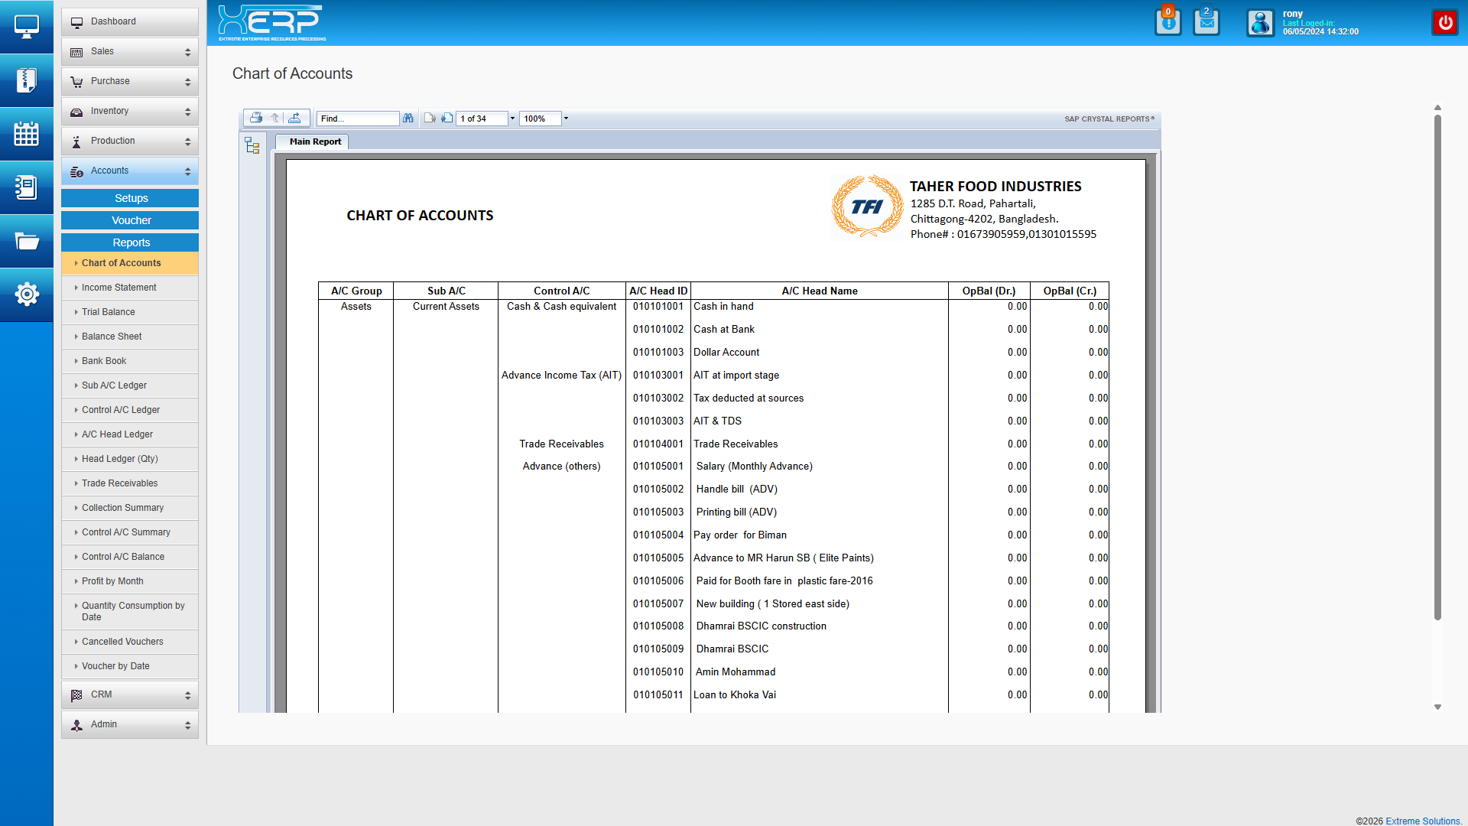
Task: Open the zoom level dropdown arrow
Action: (566, 119)
